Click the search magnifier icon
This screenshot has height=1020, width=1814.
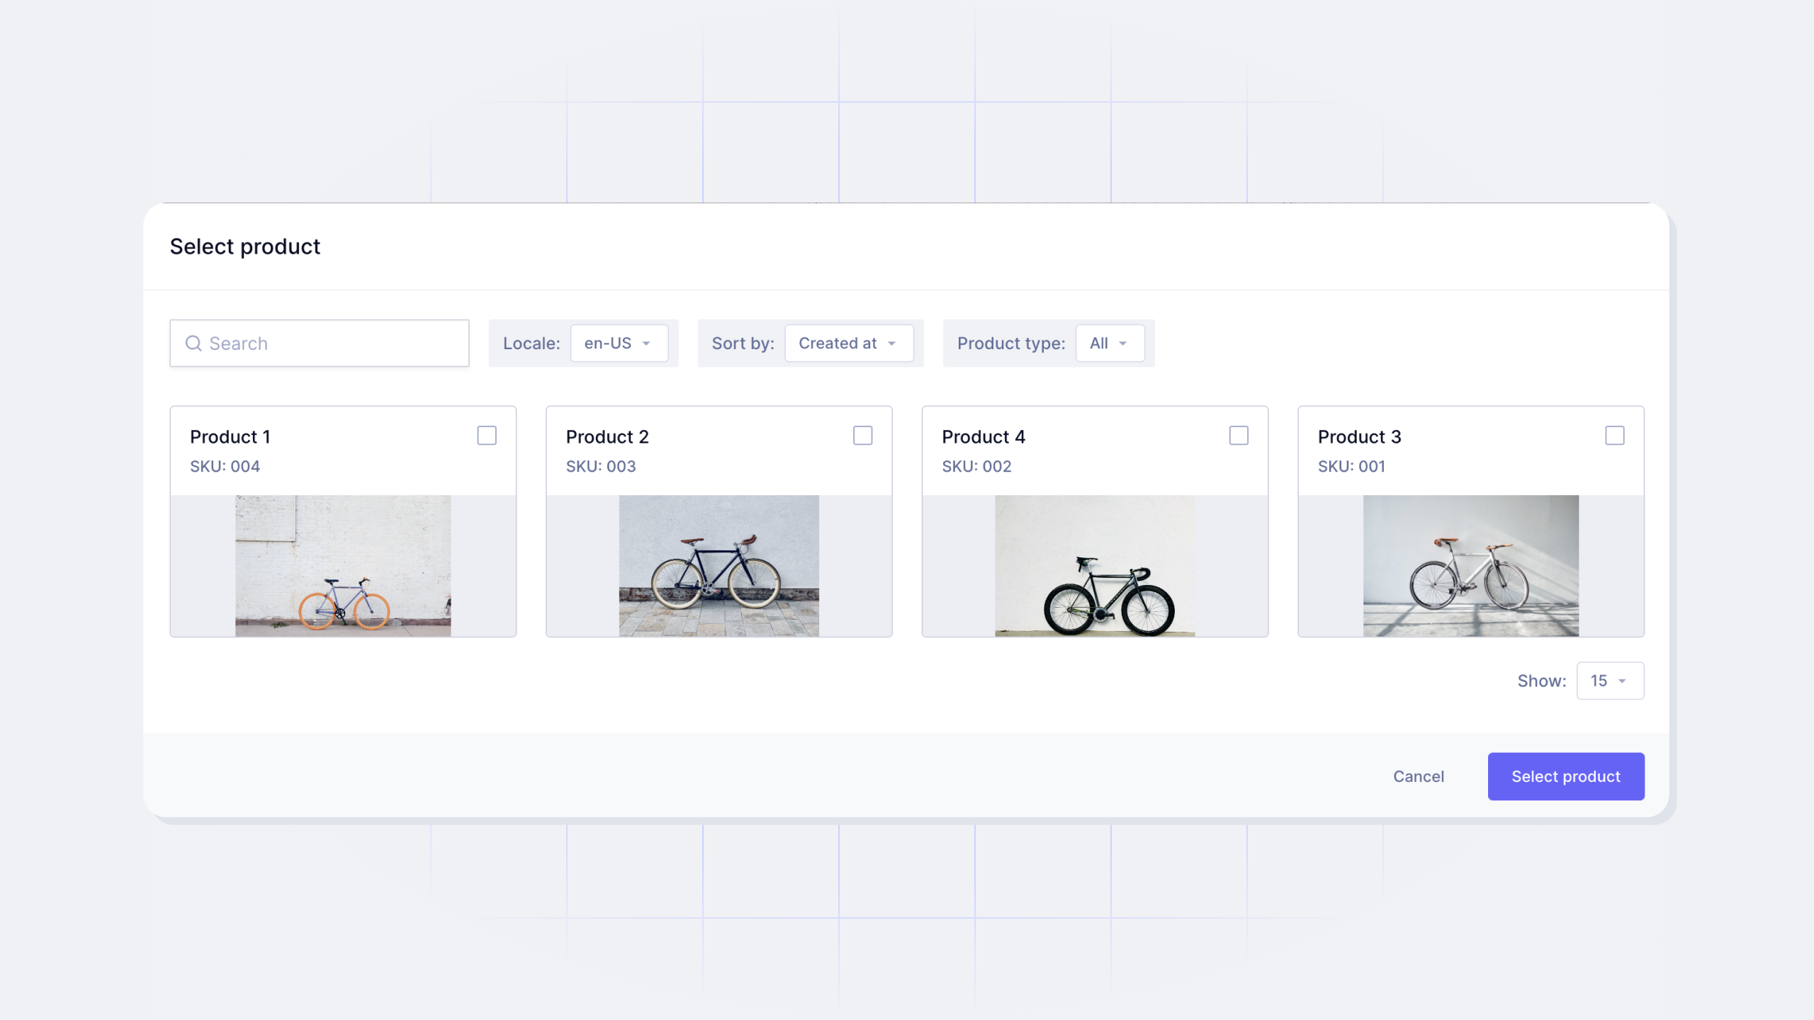tap(193, 343)
